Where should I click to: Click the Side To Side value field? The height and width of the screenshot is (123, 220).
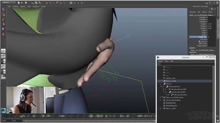(212, 44)
